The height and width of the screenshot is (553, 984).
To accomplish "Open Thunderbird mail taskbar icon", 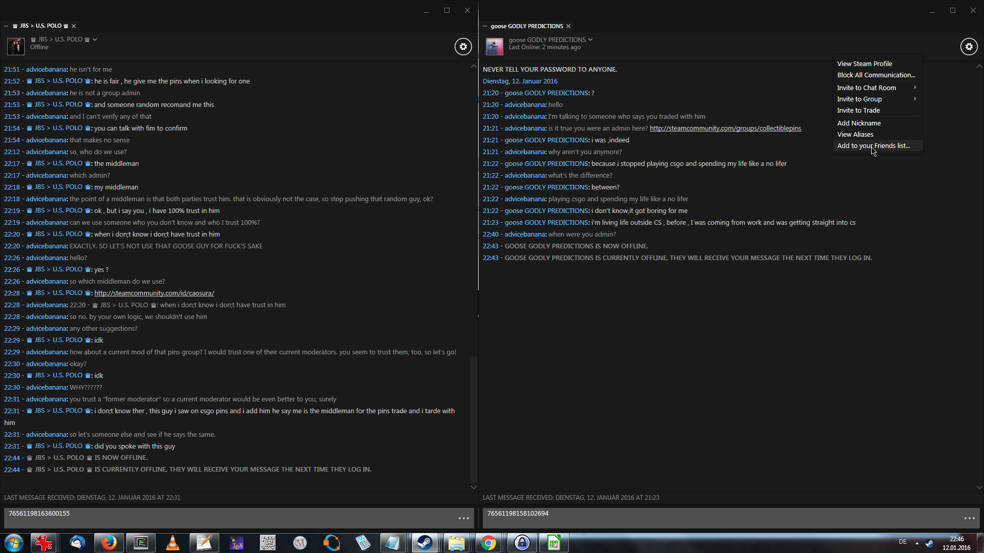I will point(77,543).
